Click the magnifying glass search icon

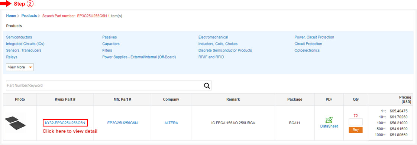pos(207,85)
